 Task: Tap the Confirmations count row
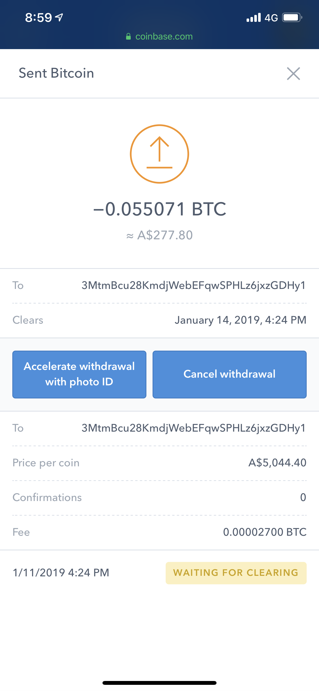[159, 498]
